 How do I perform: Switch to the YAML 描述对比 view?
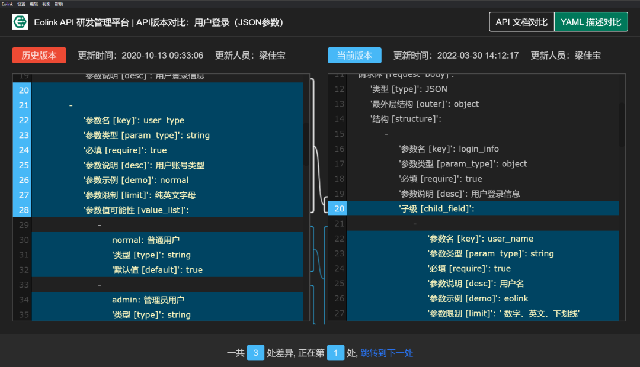[x=591, y=22]
